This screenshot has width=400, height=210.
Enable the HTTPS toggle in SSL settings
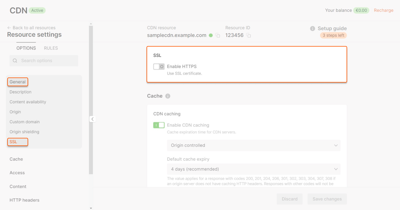pyautogui.click(x=159, y=66)
